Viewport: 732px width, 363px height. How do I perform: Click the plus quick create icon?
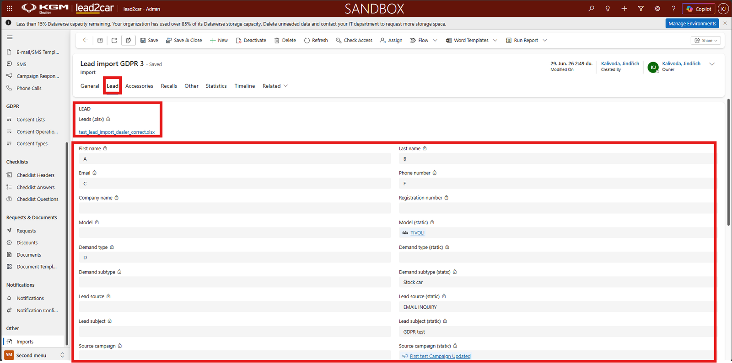[x=624, y=9]
